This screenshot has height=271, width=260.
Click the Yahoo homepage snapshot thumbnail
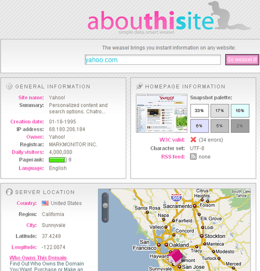(161, 113)
